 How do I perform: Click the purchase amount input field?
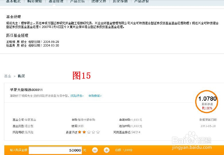(x=55, y=150)
